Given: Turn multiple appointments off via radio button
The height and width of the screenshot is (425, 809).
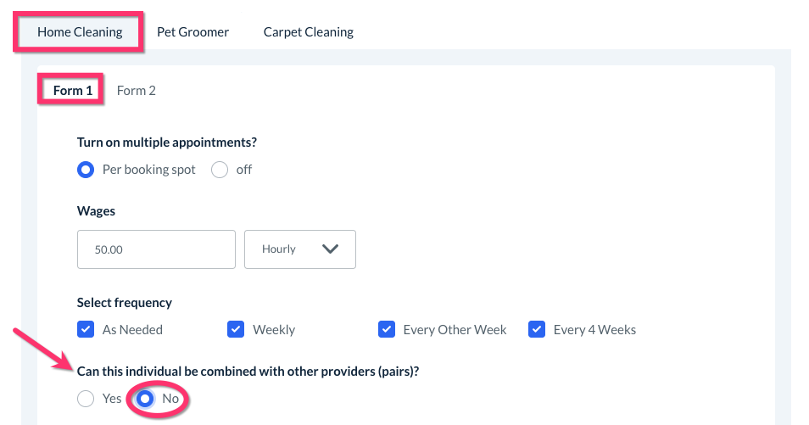Looking at the screenshot, I should pos(220,170).
